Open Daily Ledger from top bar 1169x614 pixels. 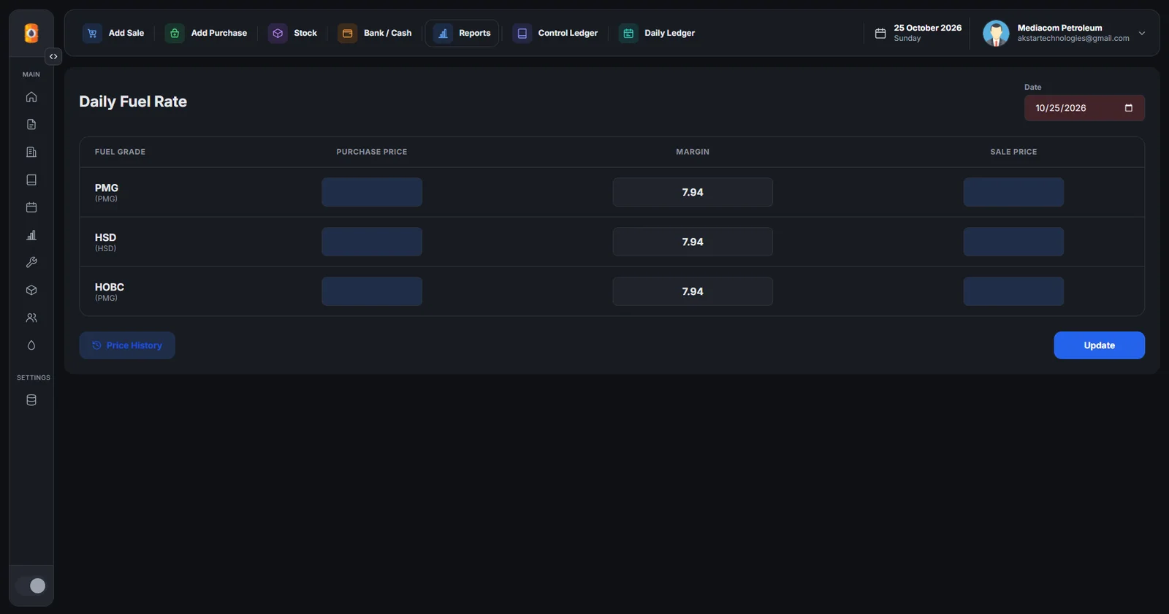(x=658, y=33)
